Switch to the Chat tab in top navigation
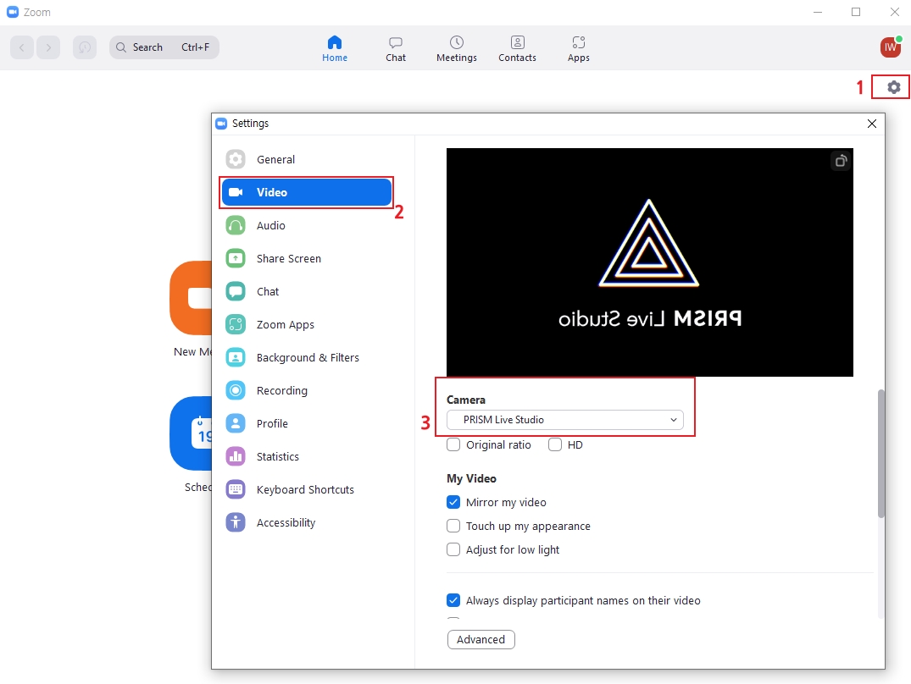 pos(396,49)
